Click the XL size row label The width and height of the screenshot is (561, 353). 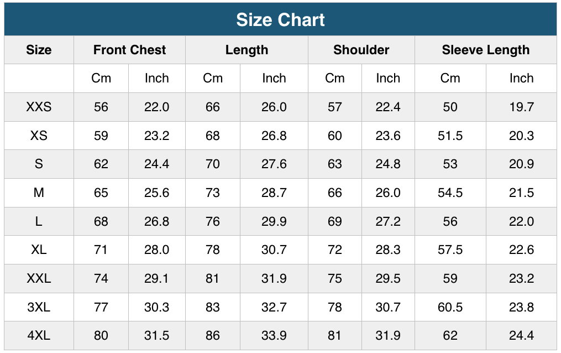click(x=39, y=250)
